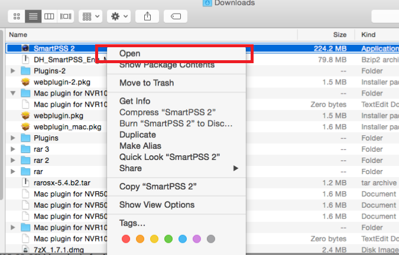Select the webplugin_mac.pkg file name
This screenshot has height=255, width=399.
[68, 127]
